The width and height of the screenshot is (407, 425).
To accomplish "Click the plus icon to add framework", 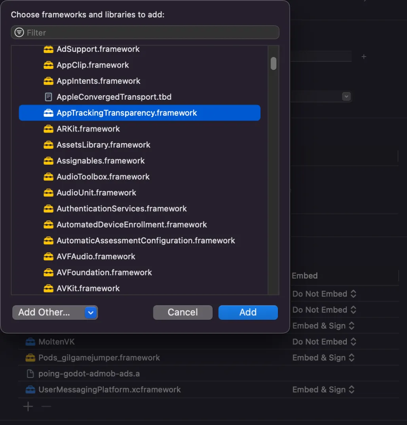I will click(28, 406).
